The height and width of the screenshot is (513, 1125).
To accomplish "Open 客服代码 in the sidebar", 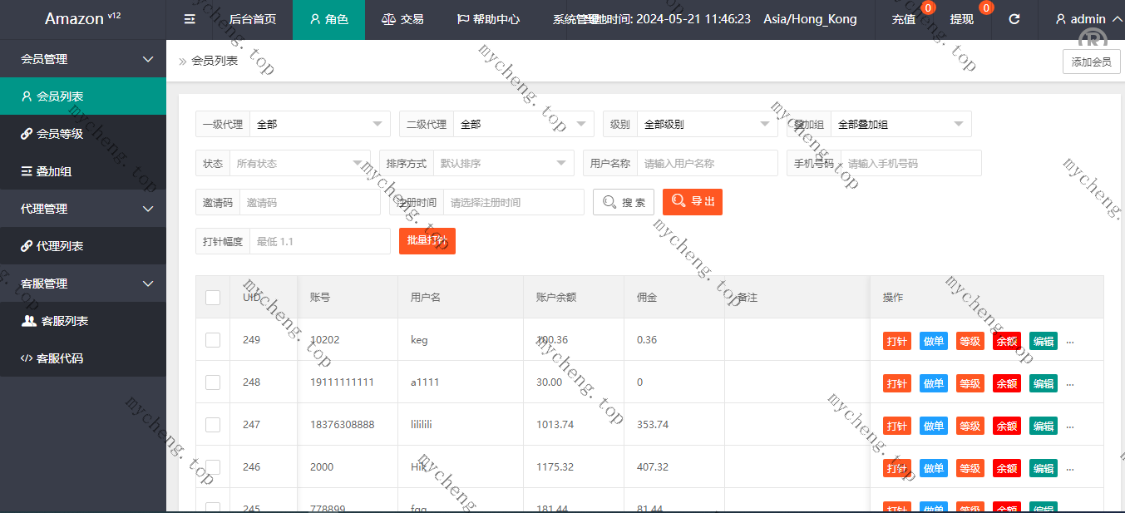I will [x=59, y=358].
